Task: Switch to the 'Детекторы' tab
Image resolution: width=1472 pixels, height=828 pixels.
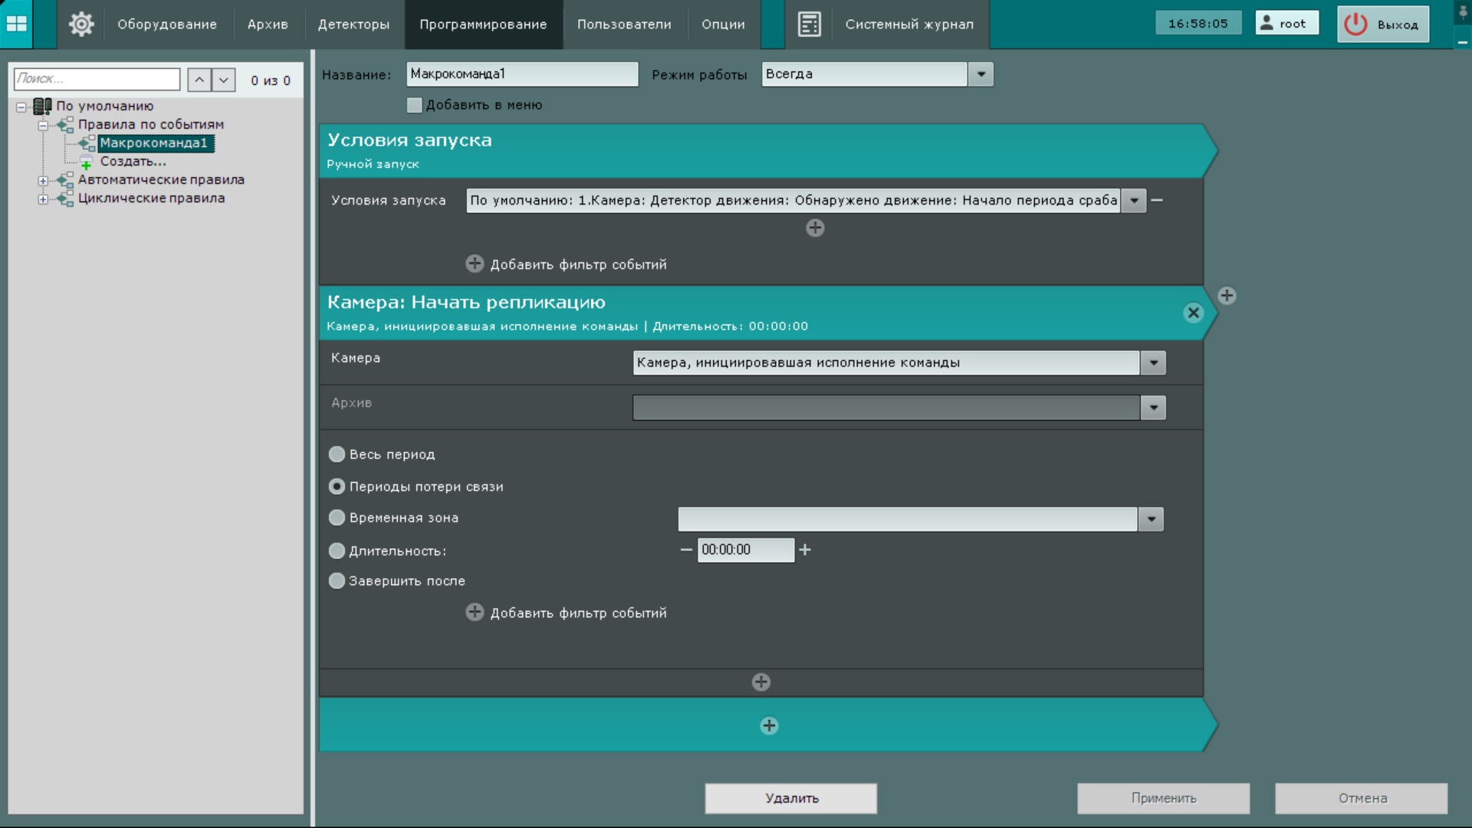Action: point(353,24)
